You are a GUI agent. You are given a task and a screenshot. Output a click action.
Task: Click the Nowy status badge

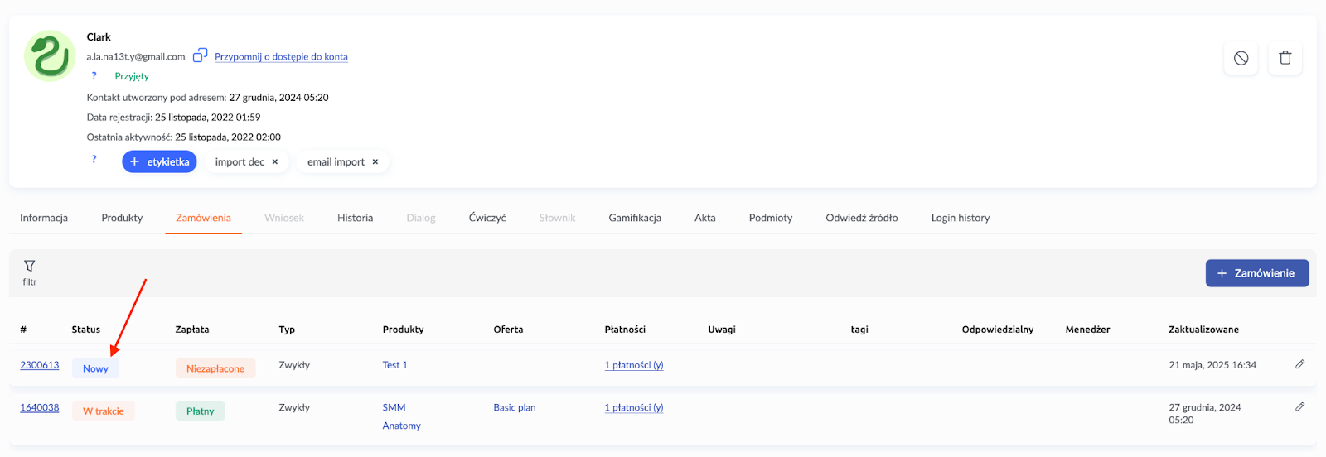click(x=95, y=368)
